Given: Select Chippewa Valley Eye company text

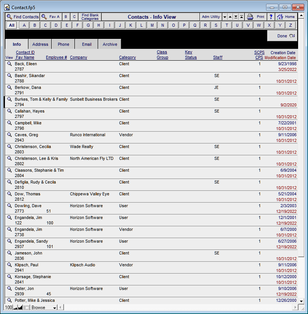Looking at the screenshot, I should point(89,194).
